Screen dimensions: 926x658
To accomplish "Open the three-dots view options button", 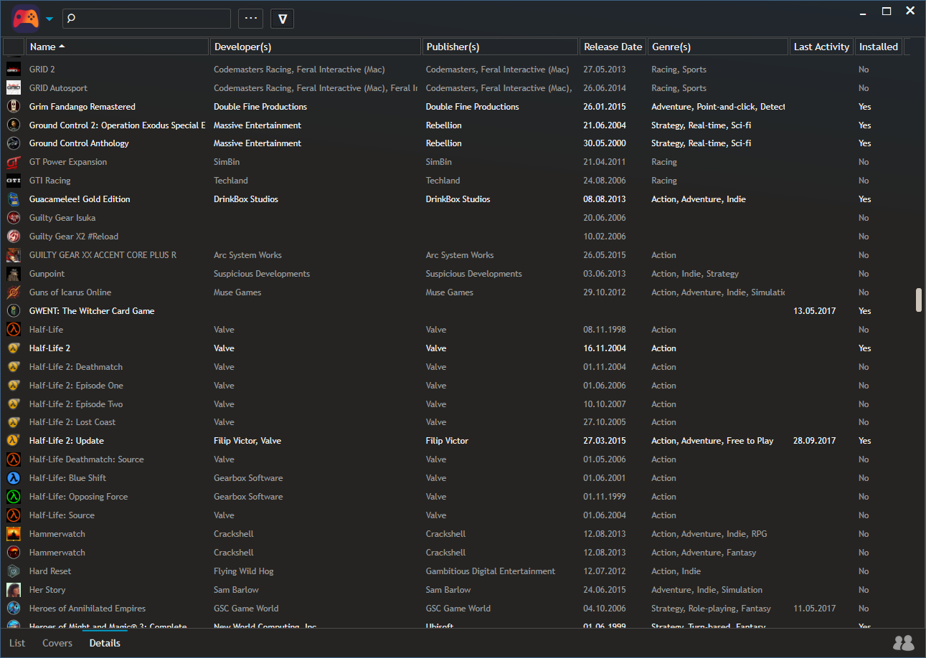I will [x=250, y=19].
